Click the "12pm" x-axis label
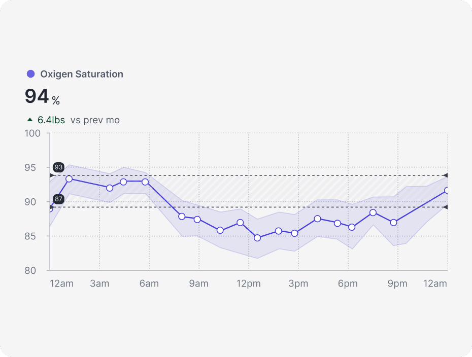 [x=248, y=283]
